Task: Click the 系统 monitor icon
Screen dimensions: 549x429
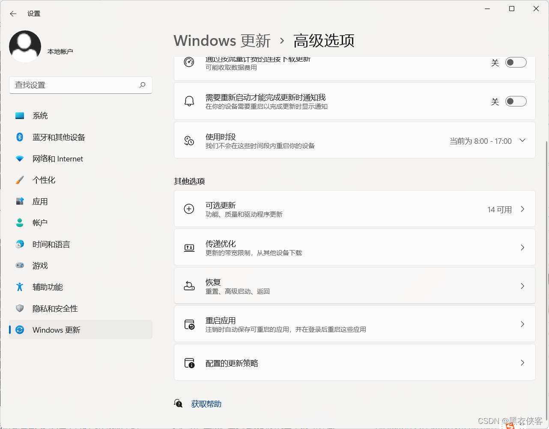Action: (20, 116)
